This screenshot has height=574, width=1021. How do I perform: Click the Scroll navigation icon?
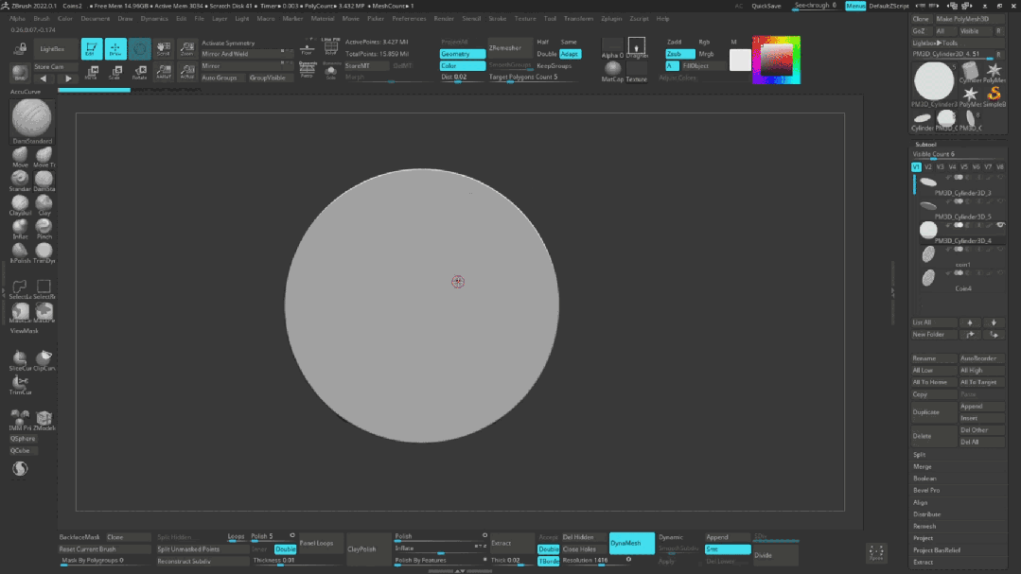point(164,49)
